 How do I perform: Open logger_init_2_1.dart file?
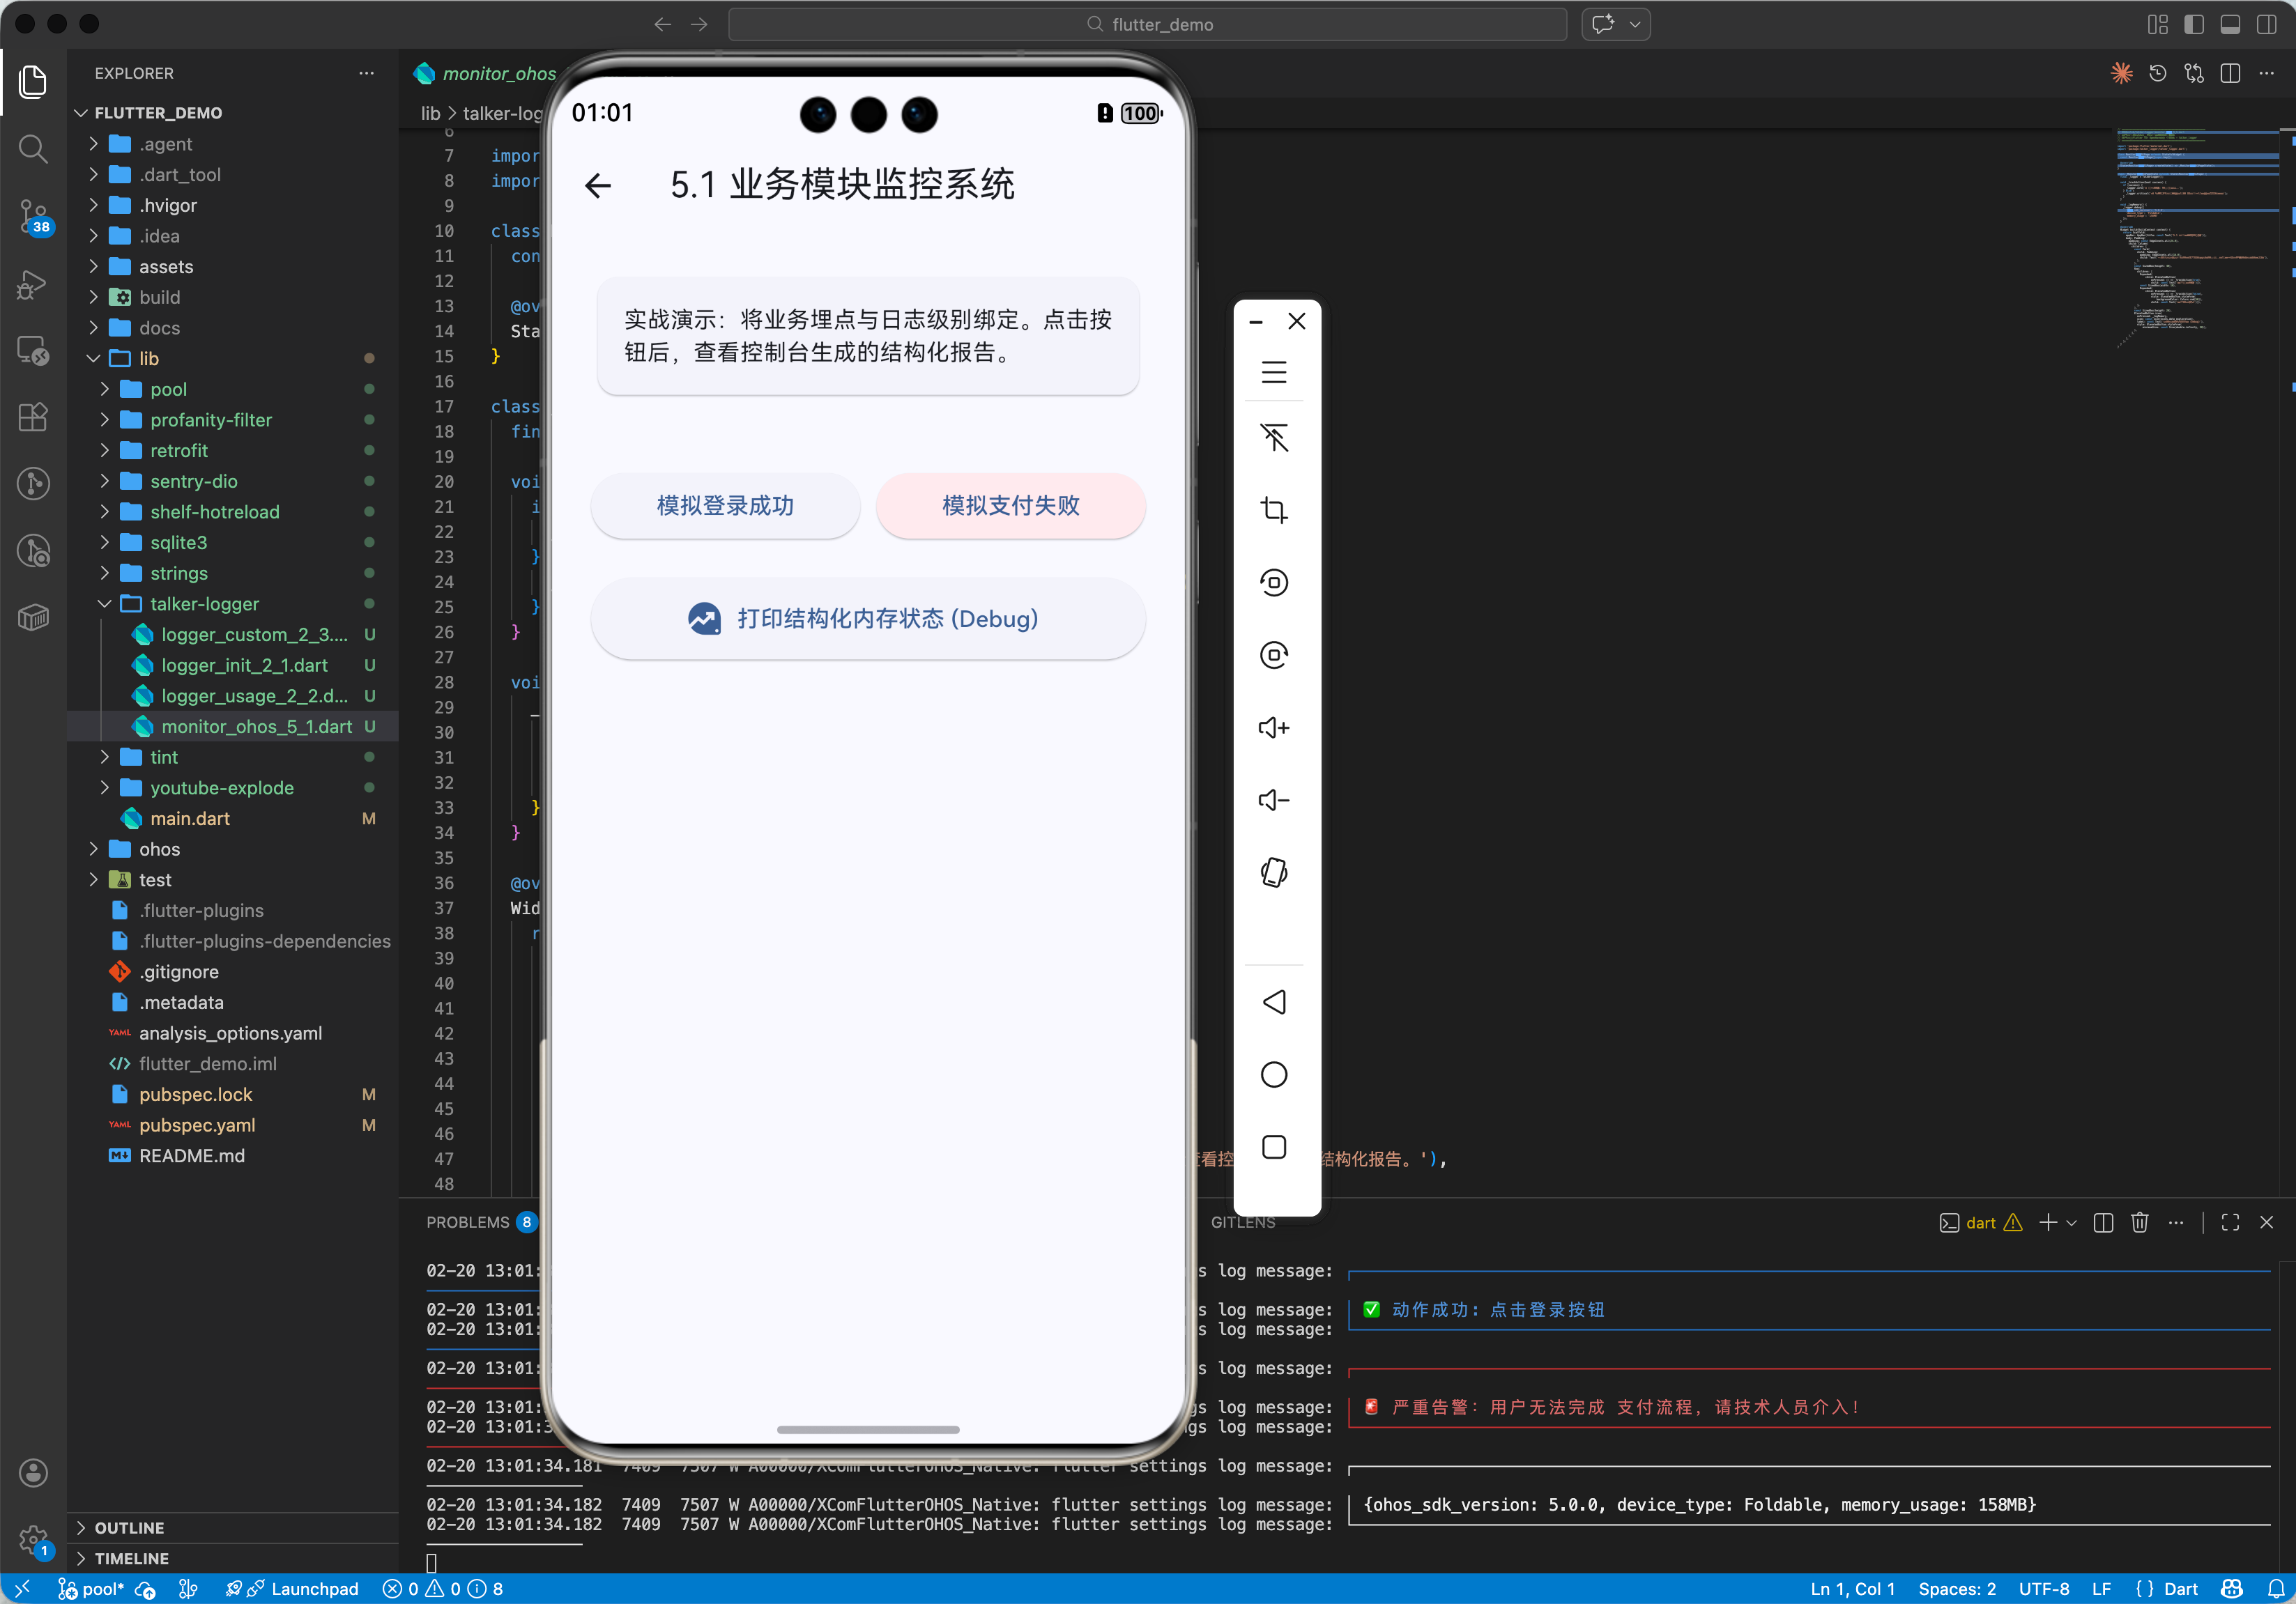(245, 665)
